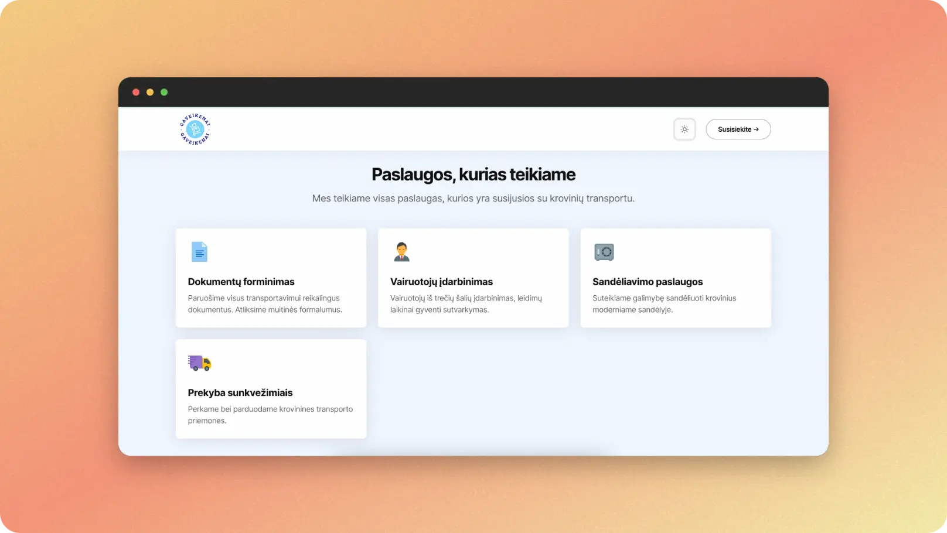Toggle the light/dark theme sun button
The height and width of the screenshot is (533, 947).
[684, 129]
